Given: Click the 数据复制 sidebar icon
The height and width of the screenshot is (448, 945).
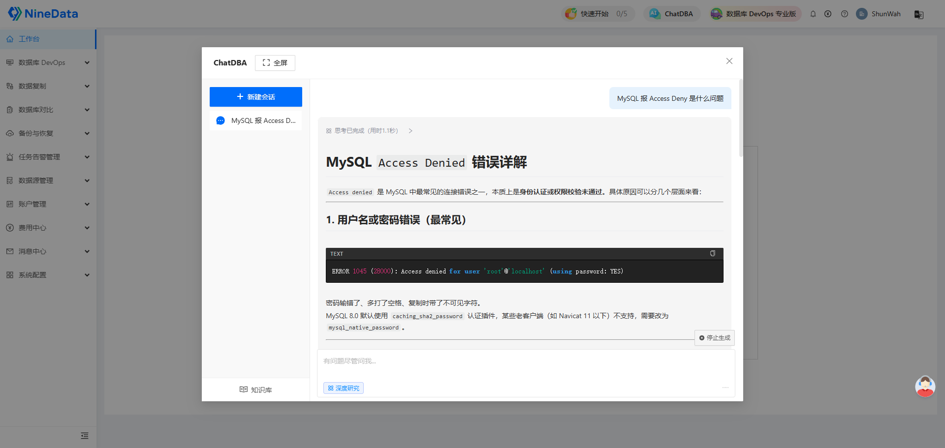Looking at the screenshot, I should coord(10,86).
